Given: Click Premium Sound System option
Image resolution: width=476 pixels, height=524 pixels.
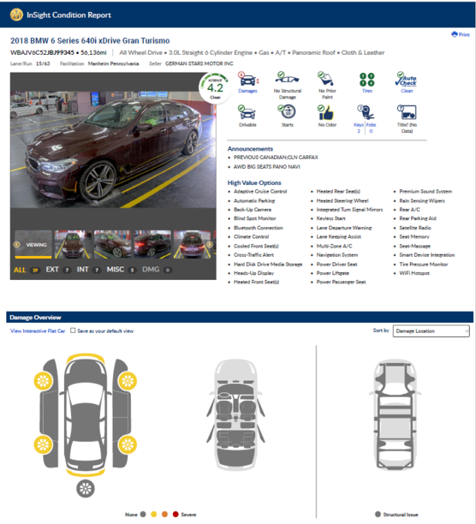Looking at the screenshot, I should pos(425,191).
